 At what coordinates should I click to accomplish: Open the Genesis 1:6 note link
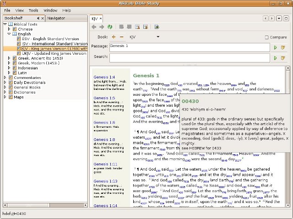click(104, 123)
